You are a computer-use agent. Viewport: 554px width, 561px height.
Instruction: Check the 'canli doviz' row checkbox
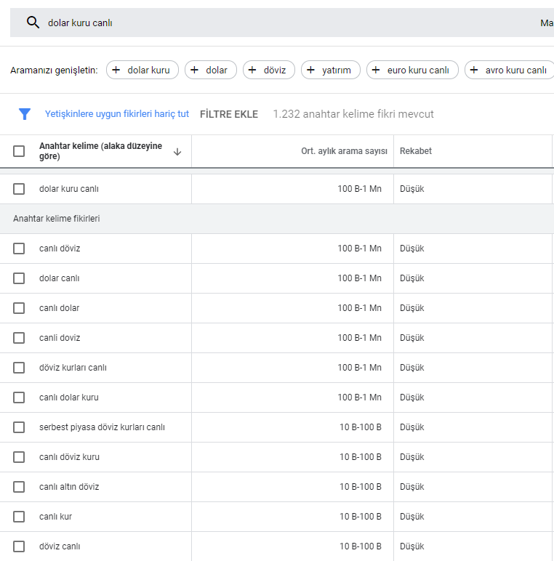(19, 338)
